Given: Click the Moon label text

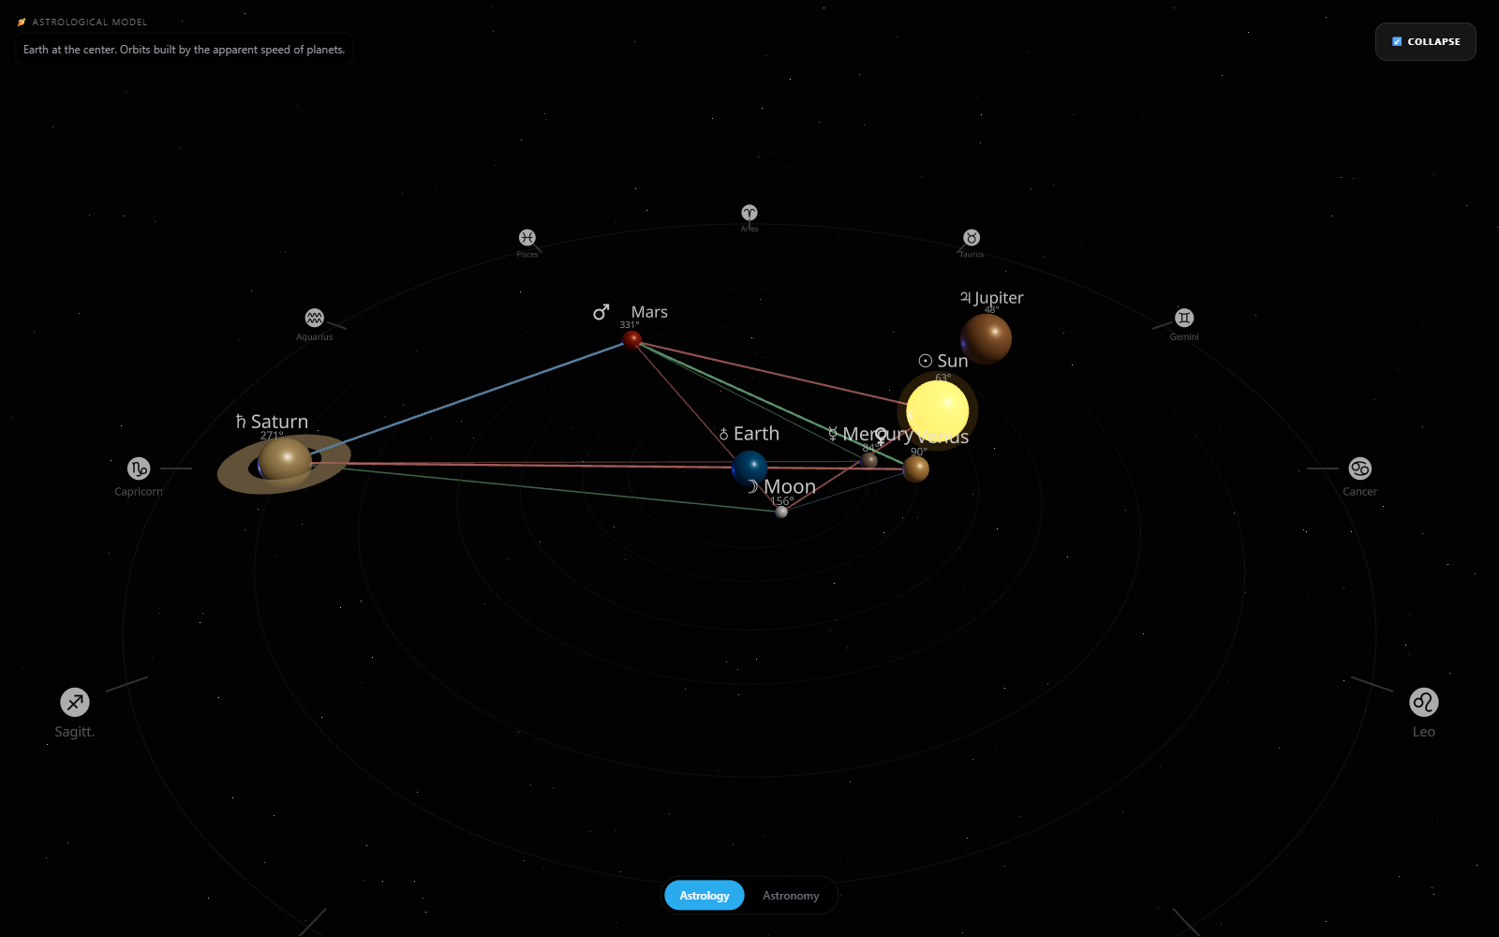Looking at the screenshot, I should pos(790,486).
